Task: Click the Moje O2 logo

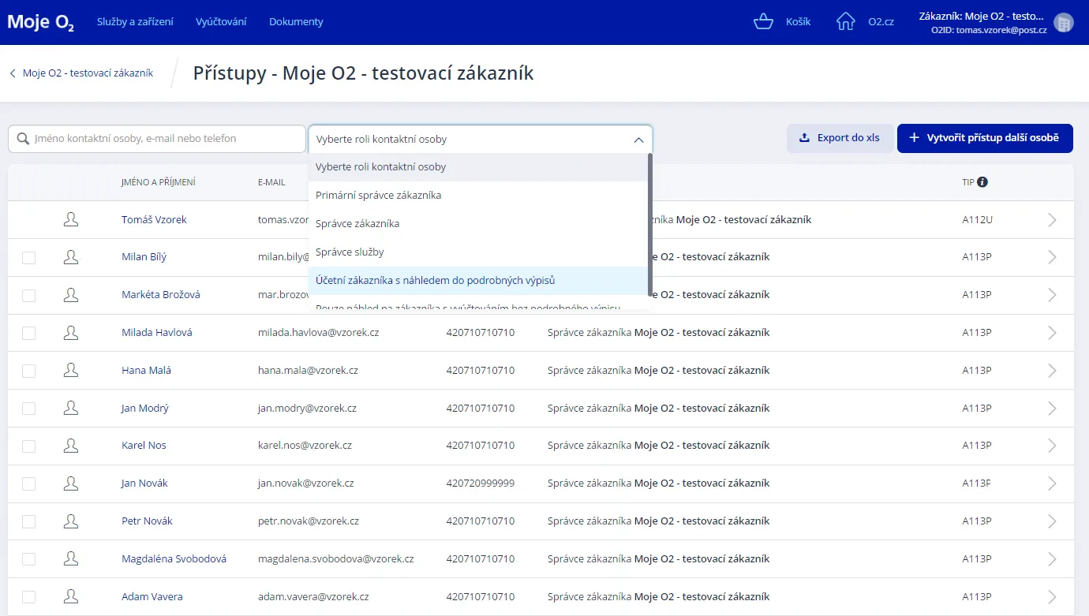Action: [x=41, y=22]
